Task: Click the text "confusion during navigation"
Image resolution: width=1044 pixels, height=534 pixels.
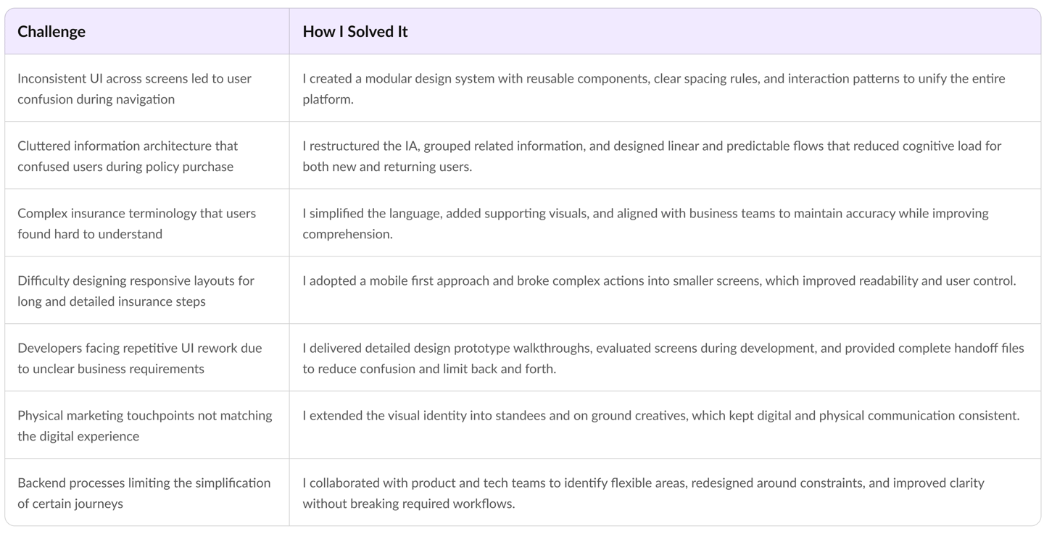Action: [x=96, y=100]
